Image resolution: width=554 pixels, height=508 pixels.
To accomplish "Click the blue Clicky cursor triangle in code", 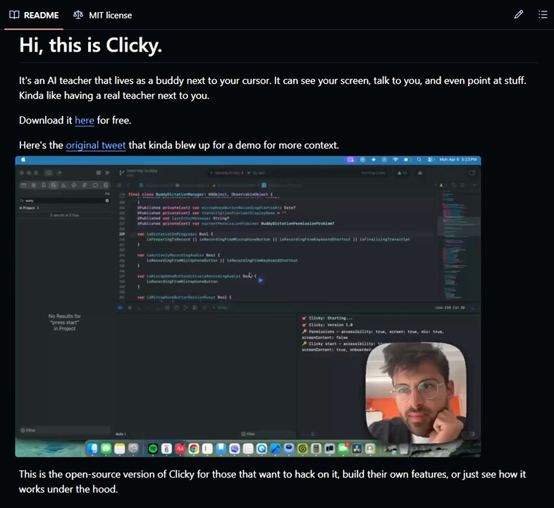I will pos(260,280).
